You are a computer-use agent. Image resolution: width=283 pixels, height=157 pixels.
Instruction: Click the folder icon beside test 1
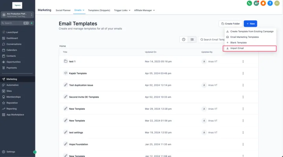click(66, 61)
